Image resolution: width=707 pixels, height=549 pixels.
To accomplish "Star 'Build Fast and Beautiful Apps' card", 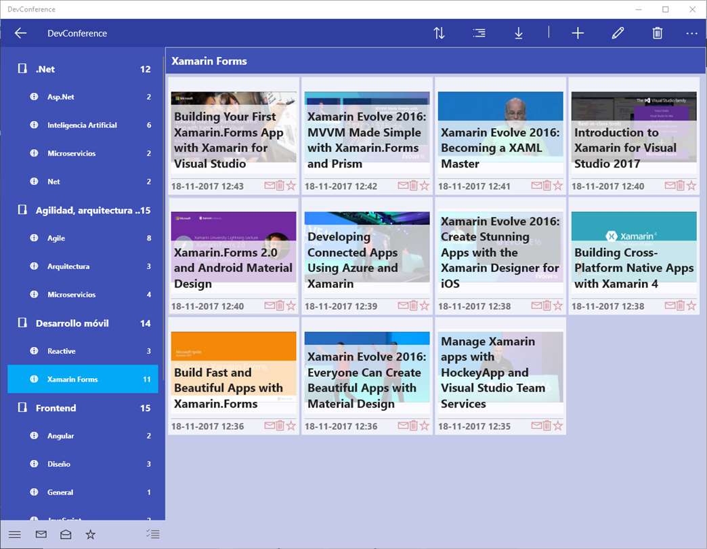I will 291,426.
